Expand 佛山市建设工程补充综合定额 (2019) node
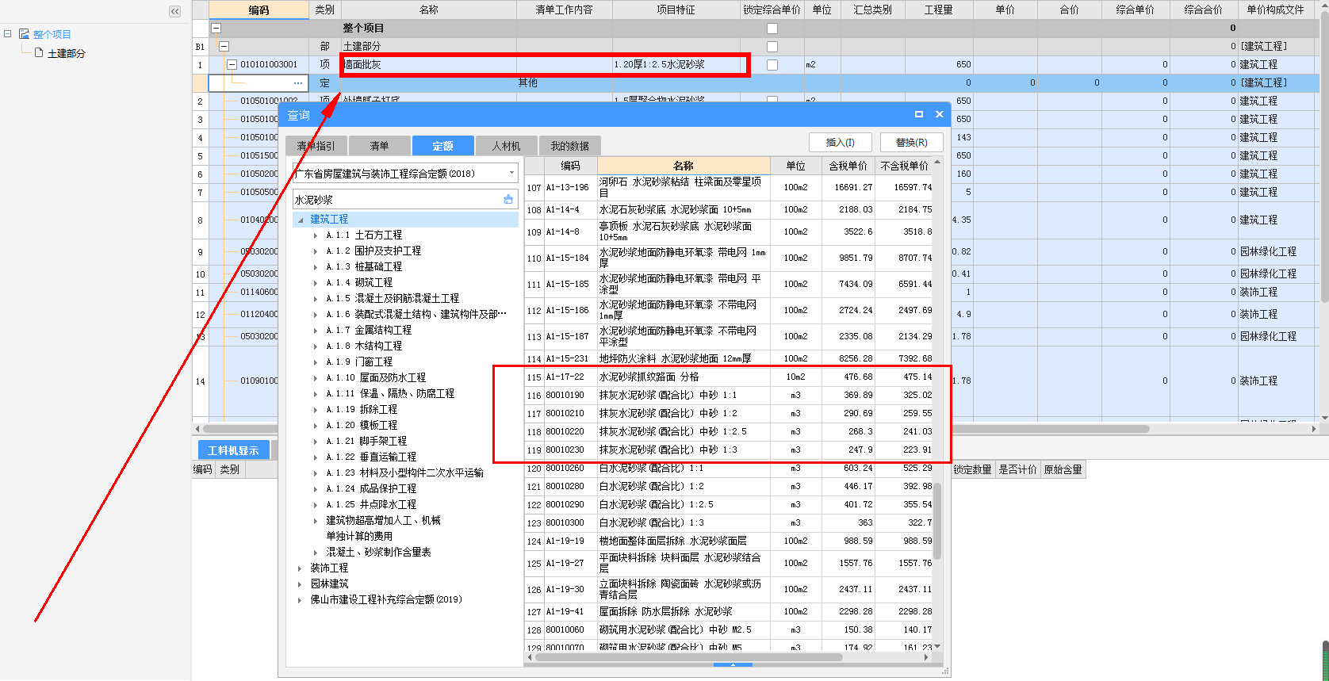The image size is (1329, 681). pos(300,600)
